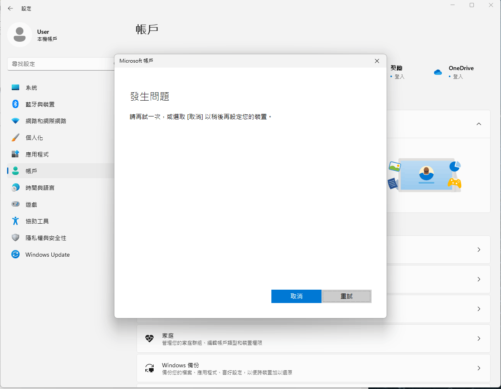This screenshot has width=501, height=389.
Task: Maximize the Settings window
Action: [x=472, y=5]
